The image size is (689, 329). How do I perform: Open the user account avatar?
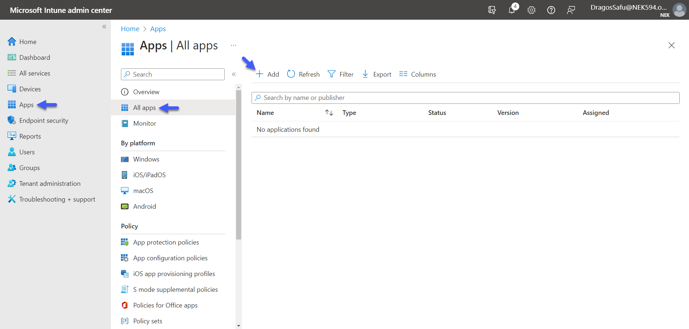pyautogui.click(x=679, y=10)
